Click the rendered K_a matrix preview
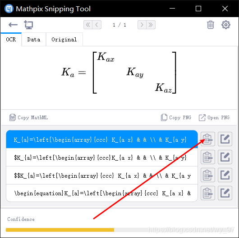 [x=119, y=72]
